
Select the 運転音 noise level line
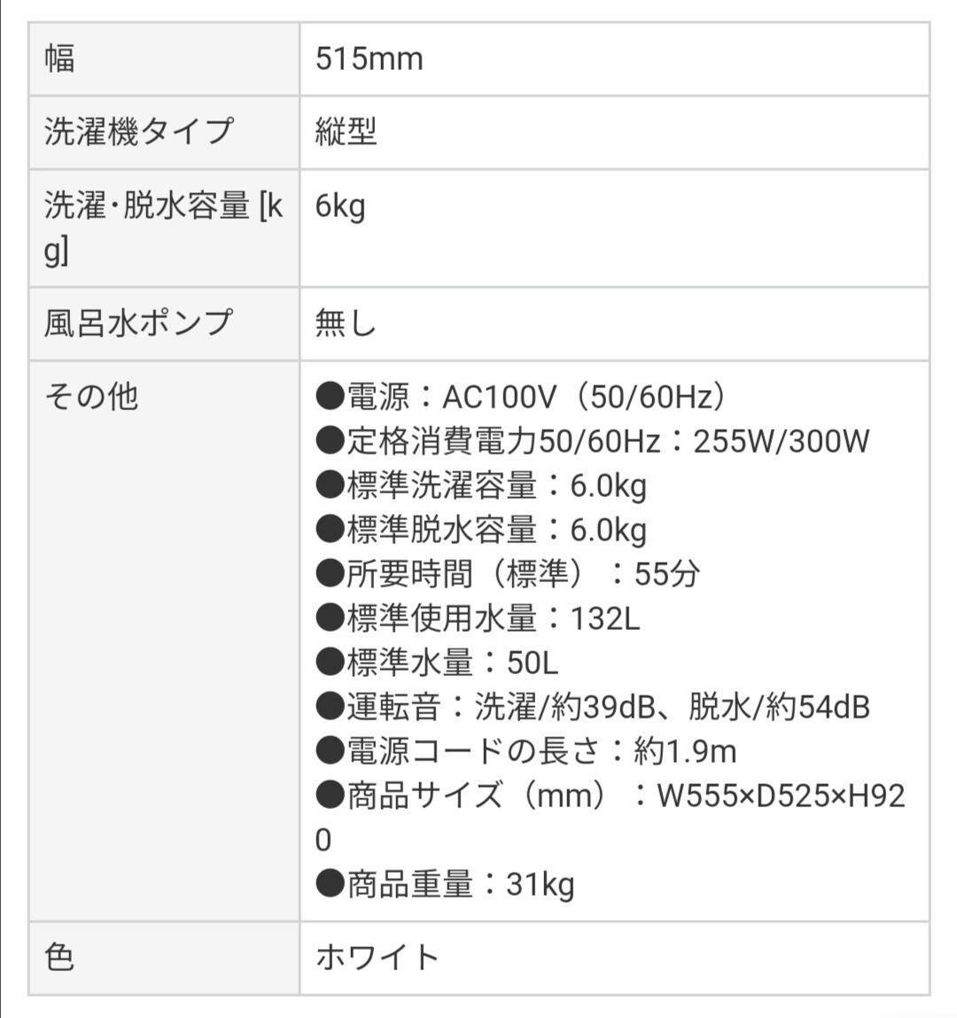click(x=592, y=706)
